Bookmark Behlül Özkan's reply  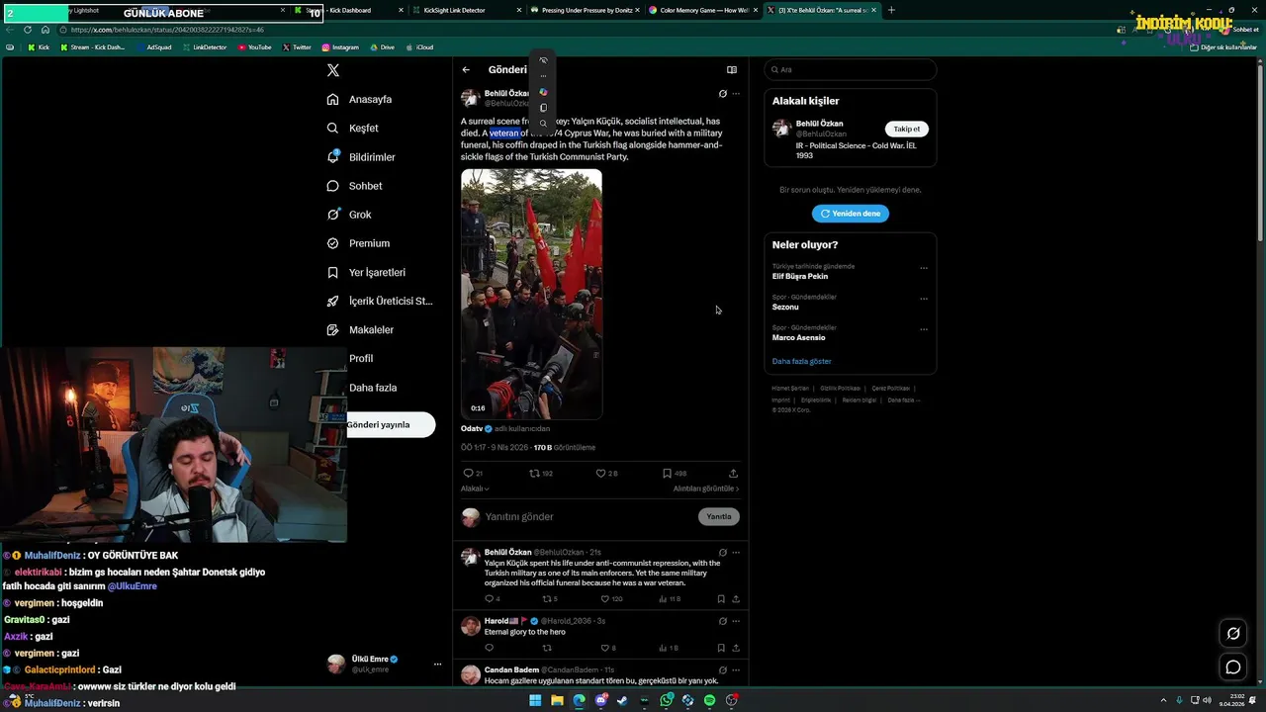[721, 599]
